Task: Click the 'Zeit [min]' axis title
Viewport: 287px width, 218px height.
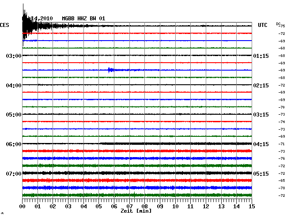Action: pos(136,211)
